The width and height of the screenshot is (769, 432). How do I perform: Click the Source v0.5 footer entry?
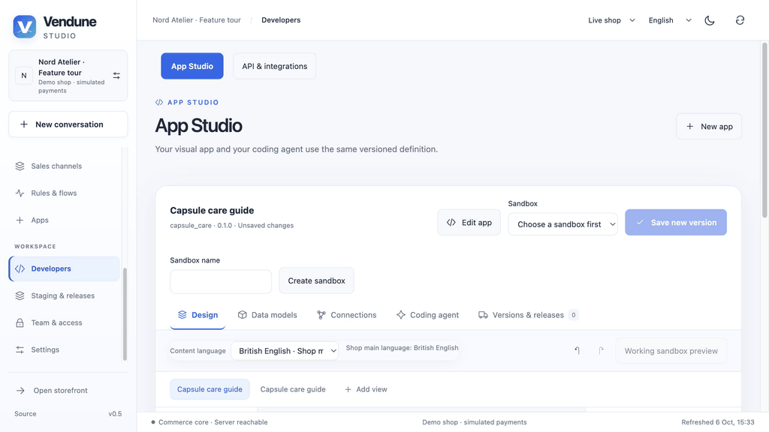(68, 414)
